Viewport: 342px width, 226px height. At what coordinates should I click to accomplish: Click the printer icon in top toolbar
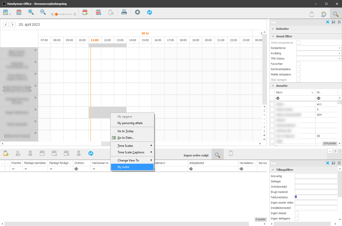click(124, 12)
